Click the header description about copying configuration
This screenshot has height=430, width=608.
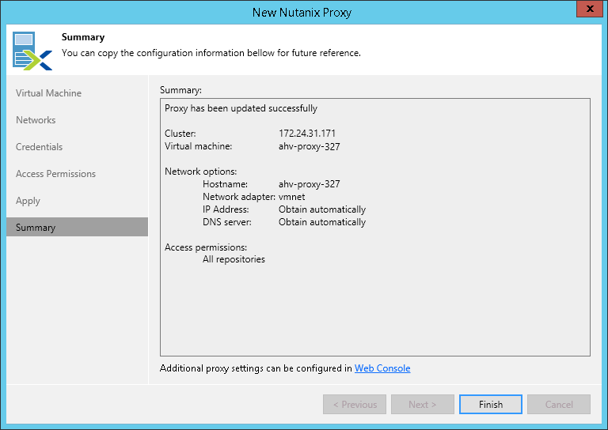click(211, 53)
